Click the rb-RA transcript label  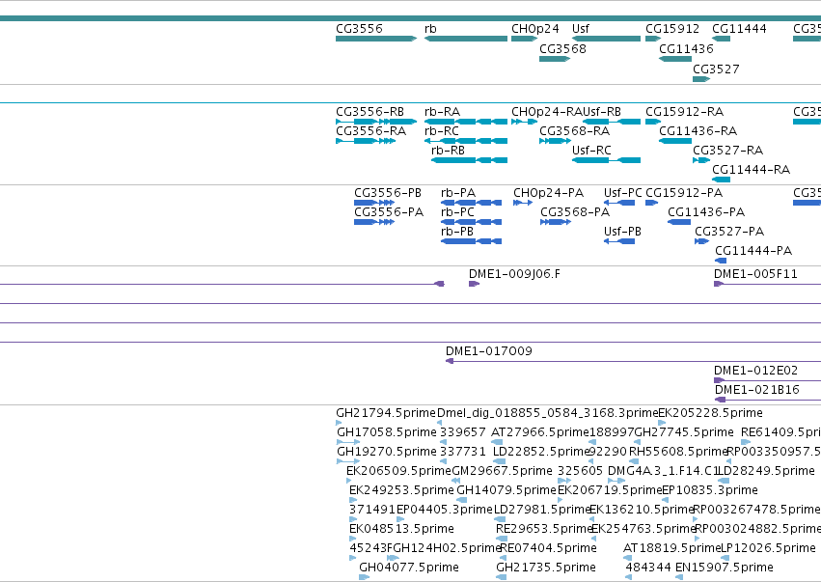tap(443, 112)
